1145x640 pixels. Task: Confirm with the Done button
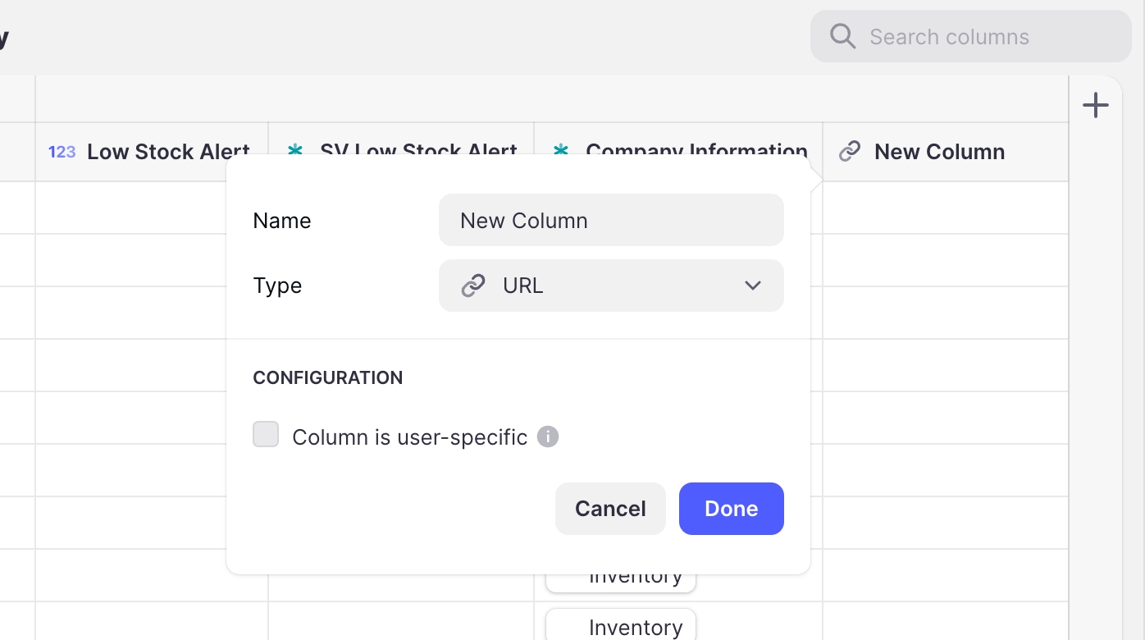731,509
